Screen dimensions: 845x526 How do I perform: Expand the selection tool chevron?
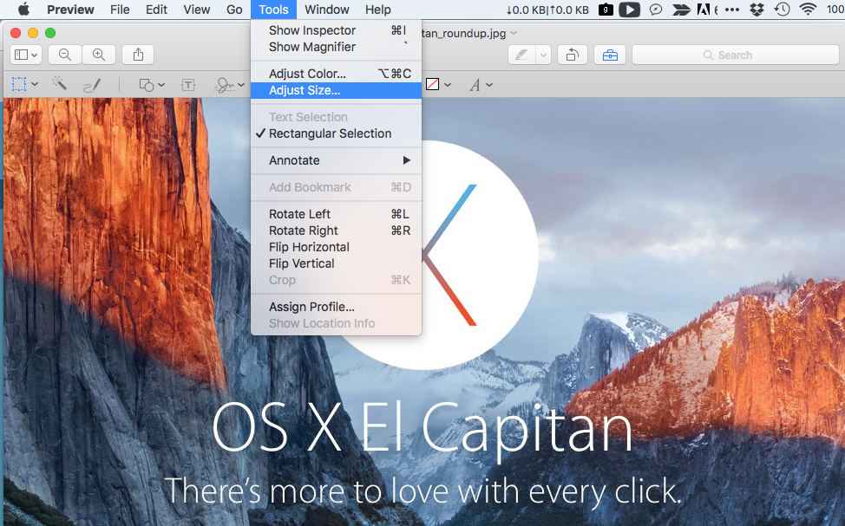click(x=35, y=84)
